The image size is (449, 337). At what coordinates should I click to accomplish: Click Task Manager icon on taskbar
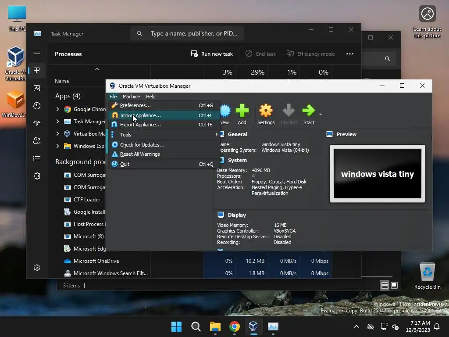pos(273,326)
